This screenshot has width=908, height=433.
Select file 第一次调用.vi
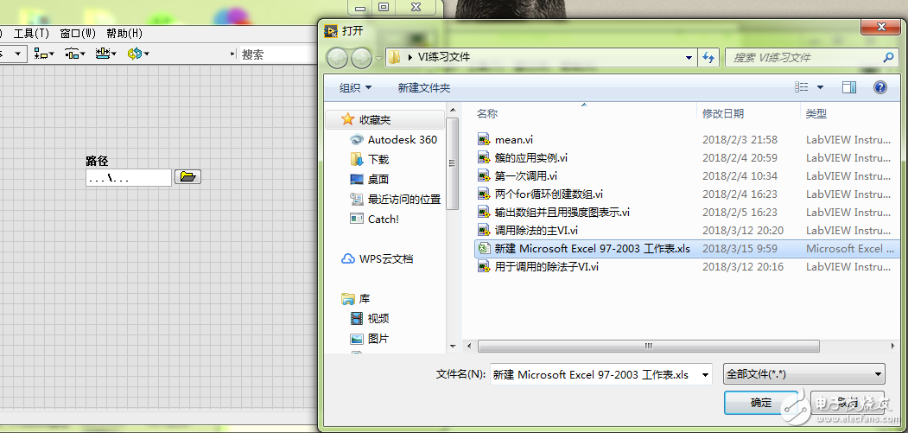tap(526, 175)
